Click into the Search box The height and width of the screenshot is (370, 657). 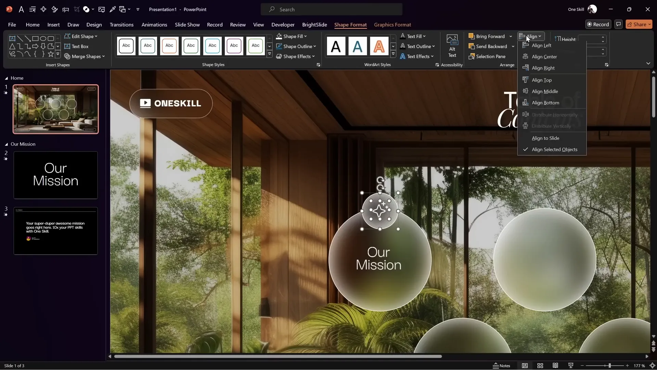pyautogui.click(x=331, y=9)
